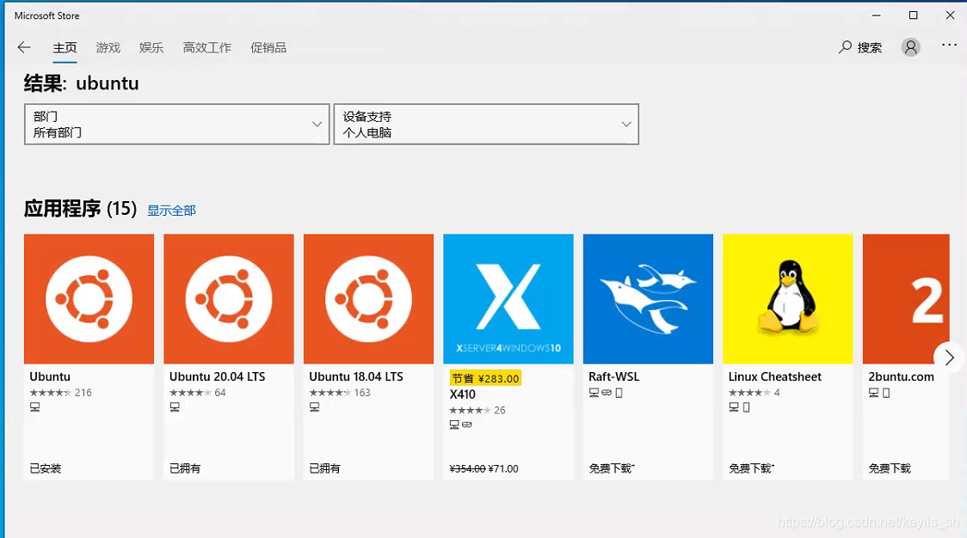Click PC device icon under Ubuntu
Screen dimensions: 967x538
coord(35,407)
